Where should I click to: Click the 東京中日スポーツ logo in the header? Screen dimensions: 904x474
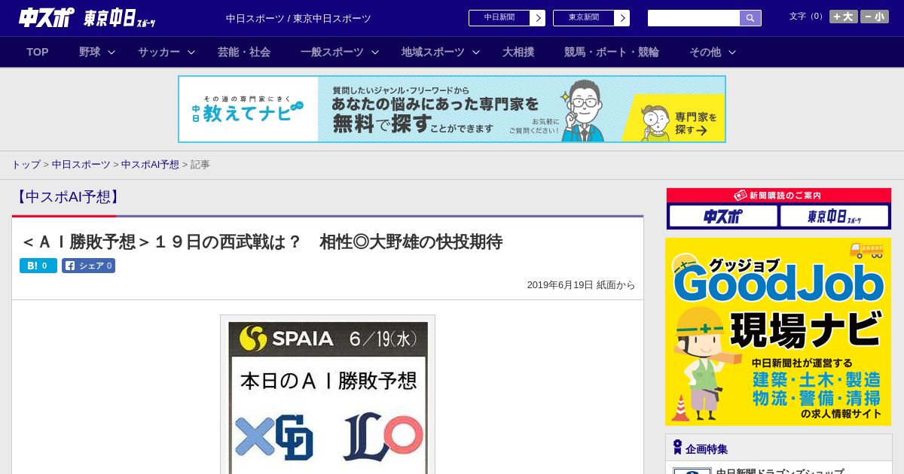coord(119,18)
